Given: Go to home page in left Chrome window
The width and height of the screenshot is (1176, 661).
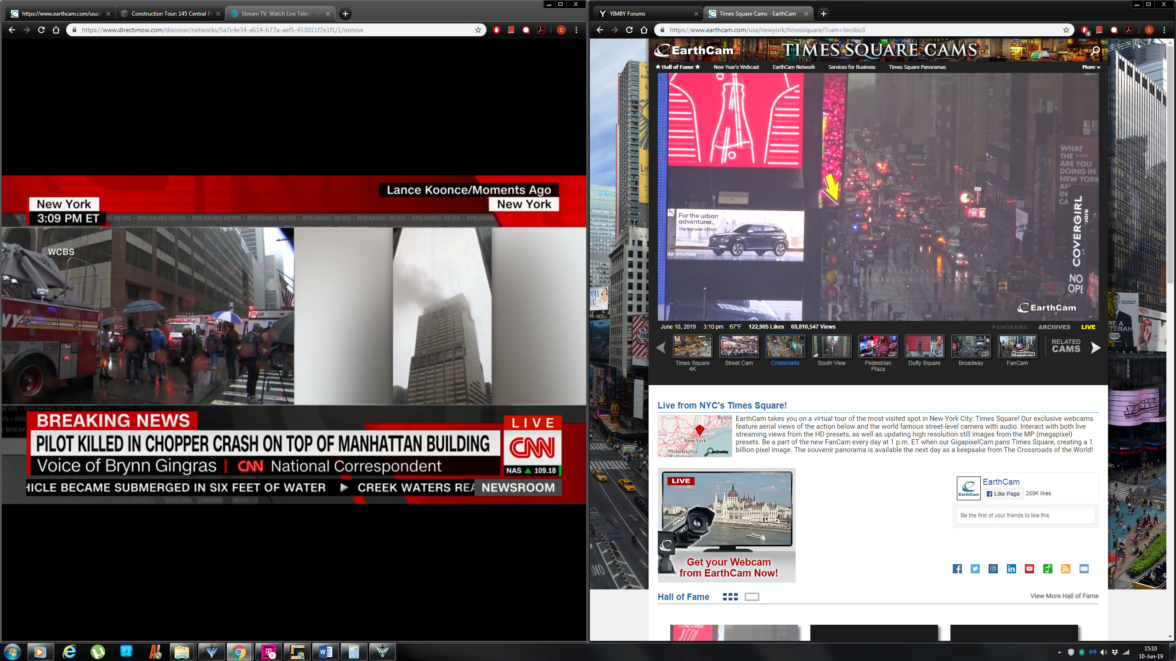Looking at the screenshot, I should click(x=56, y=30).
